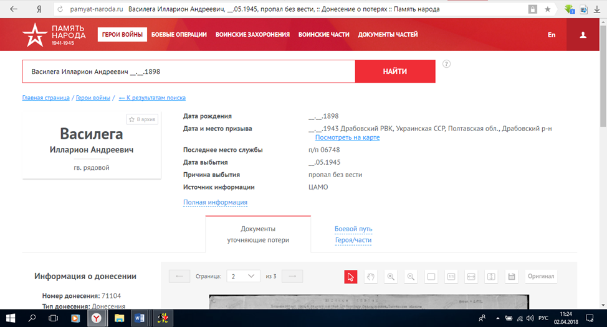The image size is (607, 327).
Task: Return via К результатам поиска link
Action: (152, 98)
